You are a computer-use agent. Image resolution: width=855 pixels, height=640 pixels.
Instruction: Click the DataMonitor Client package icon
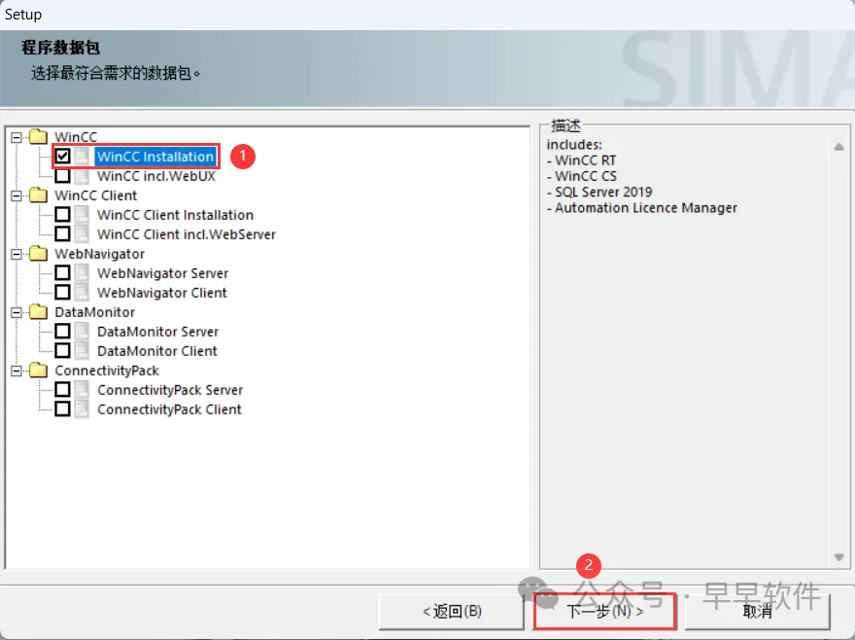tap(82, 350)
